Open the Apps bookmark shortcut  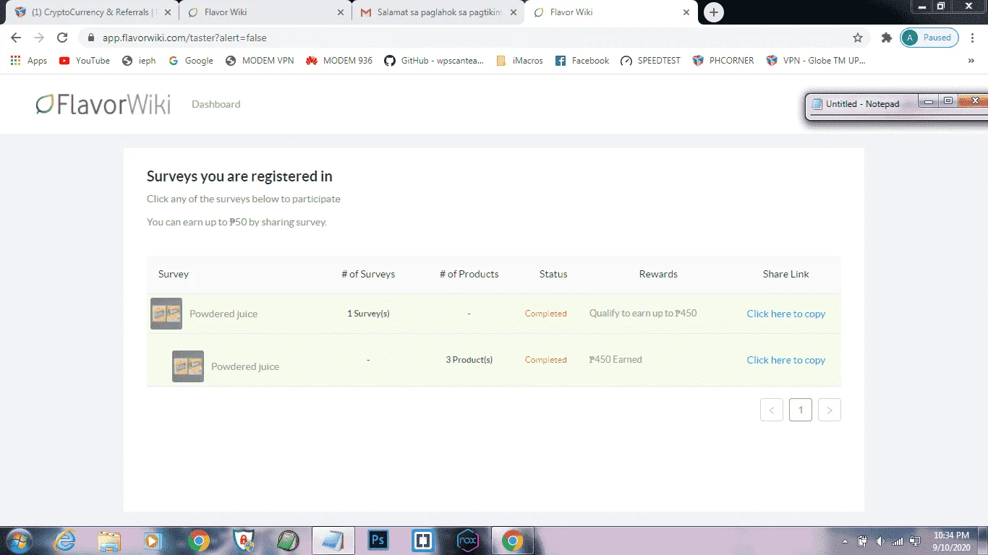pyautogui.click(x=29, y=61)
